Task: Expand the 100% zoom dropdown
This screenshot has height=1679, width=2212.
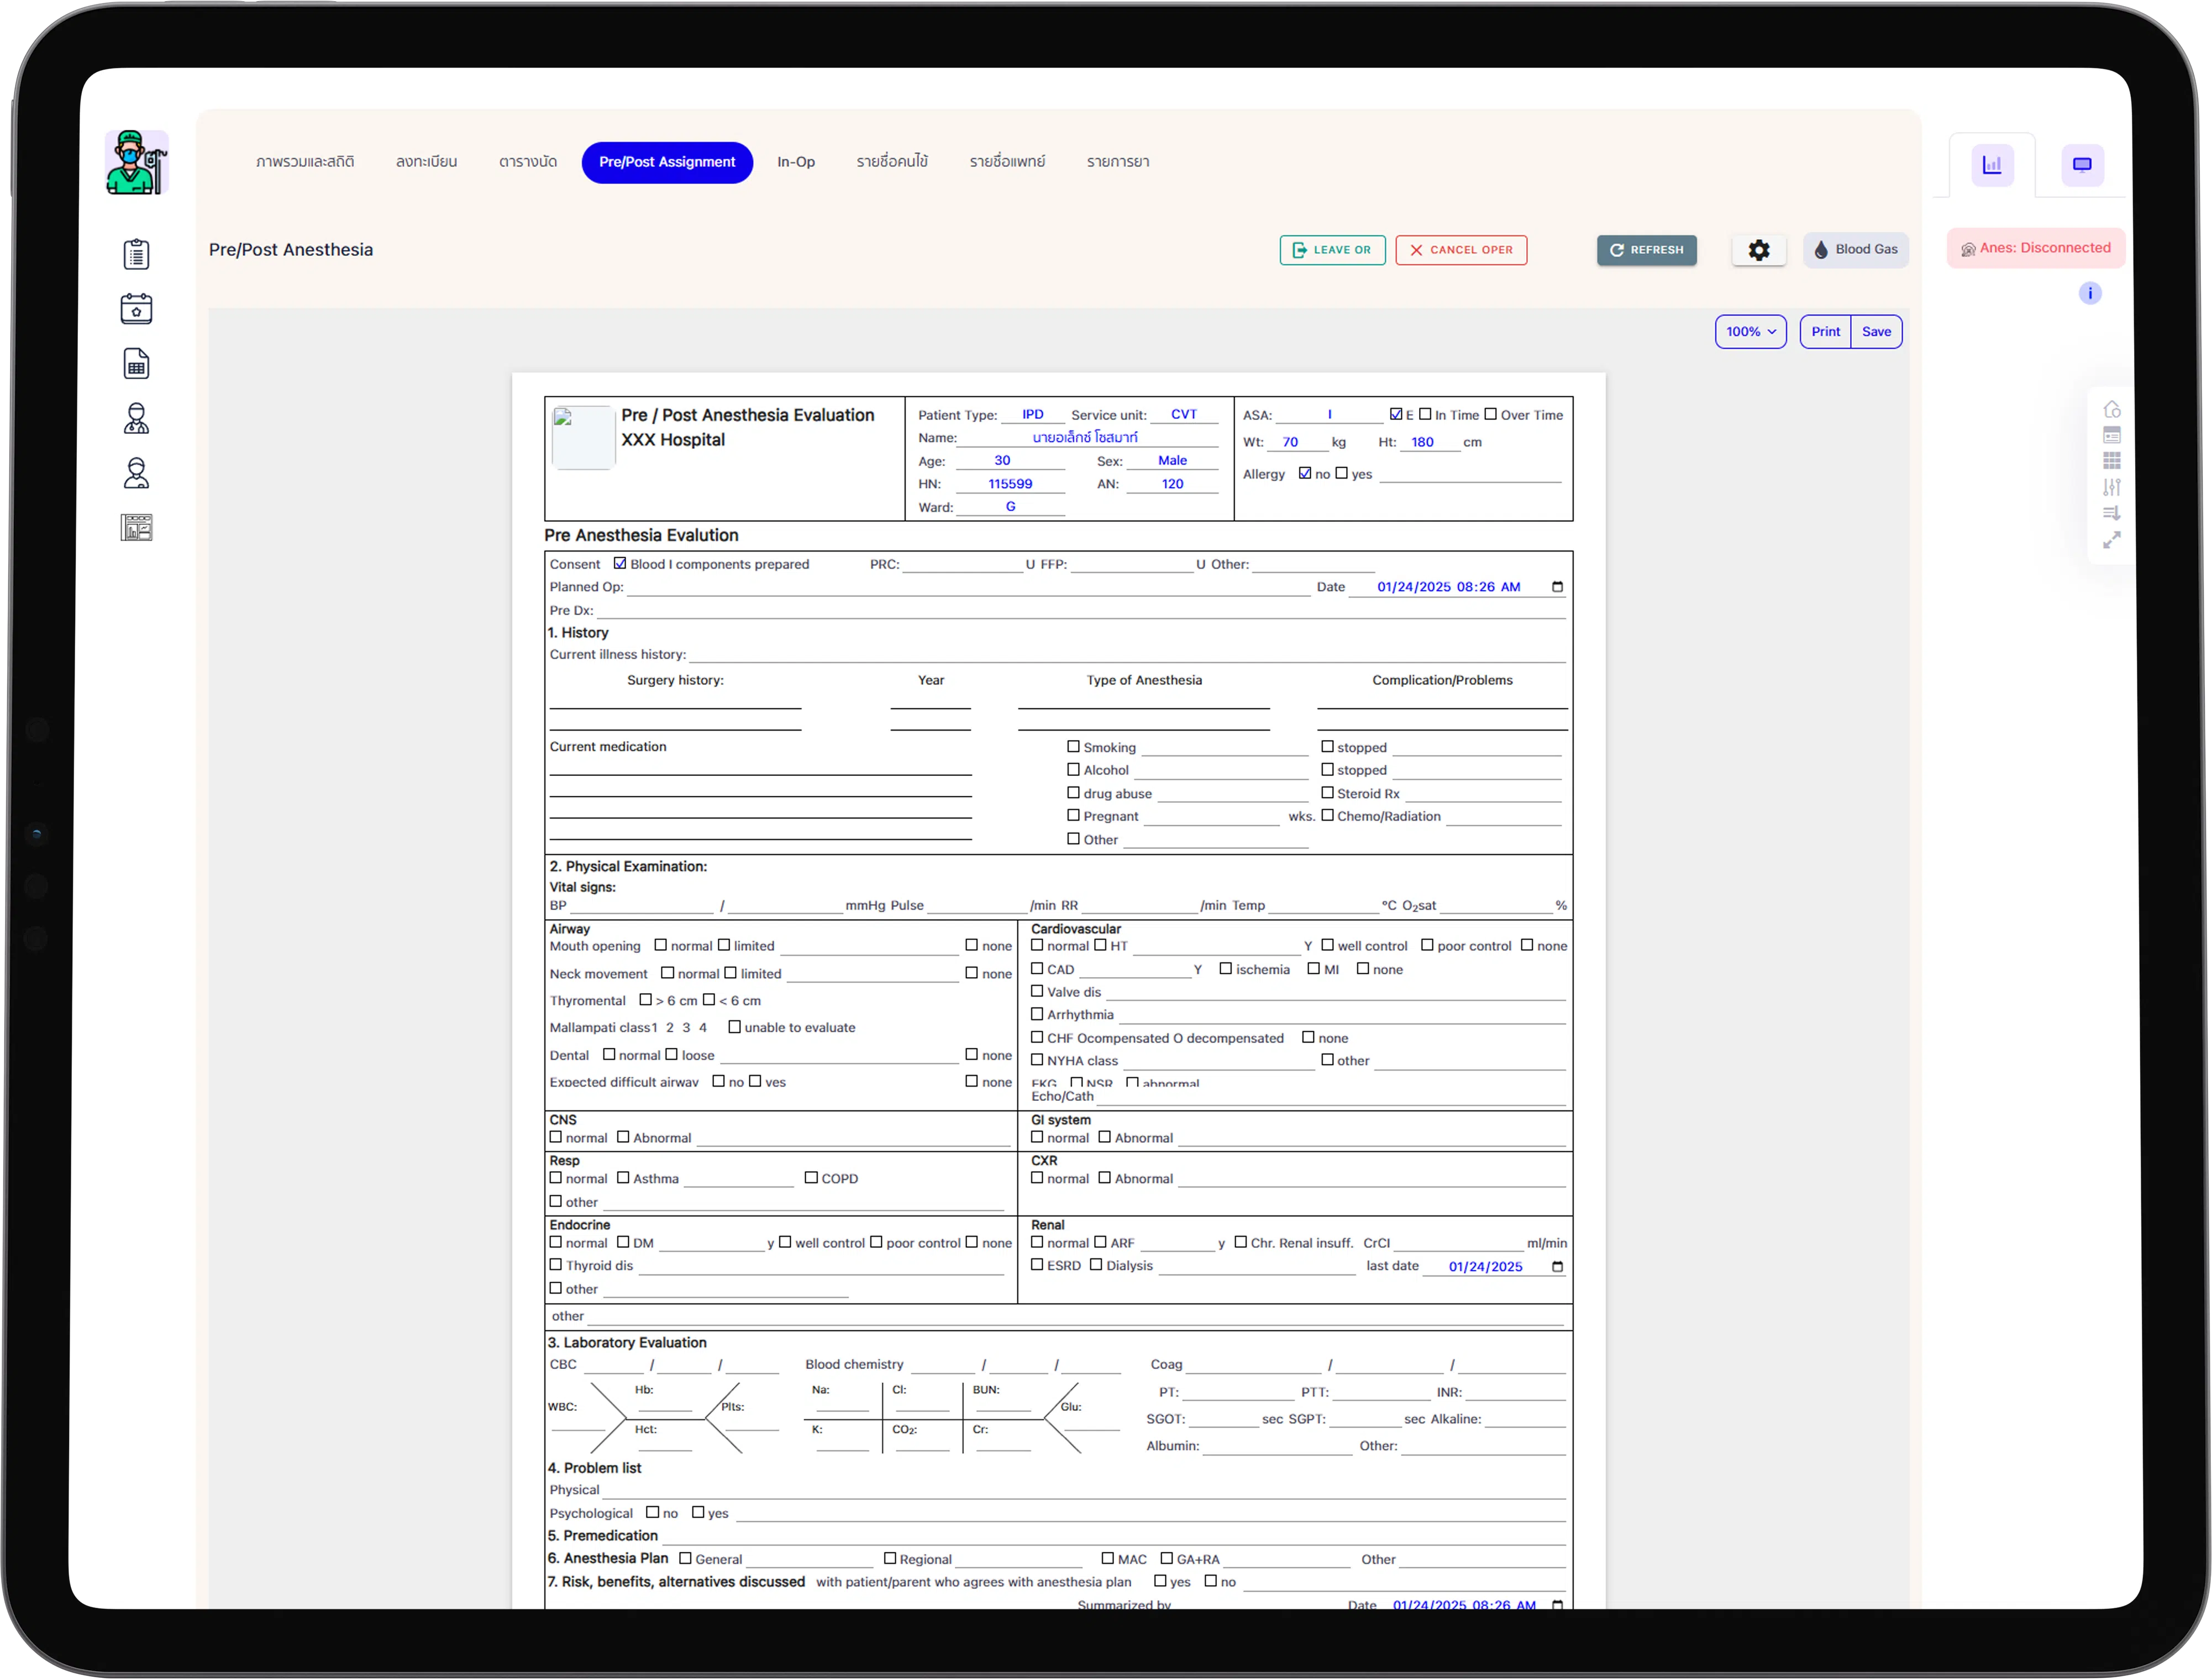Action: click(1750, 332)
